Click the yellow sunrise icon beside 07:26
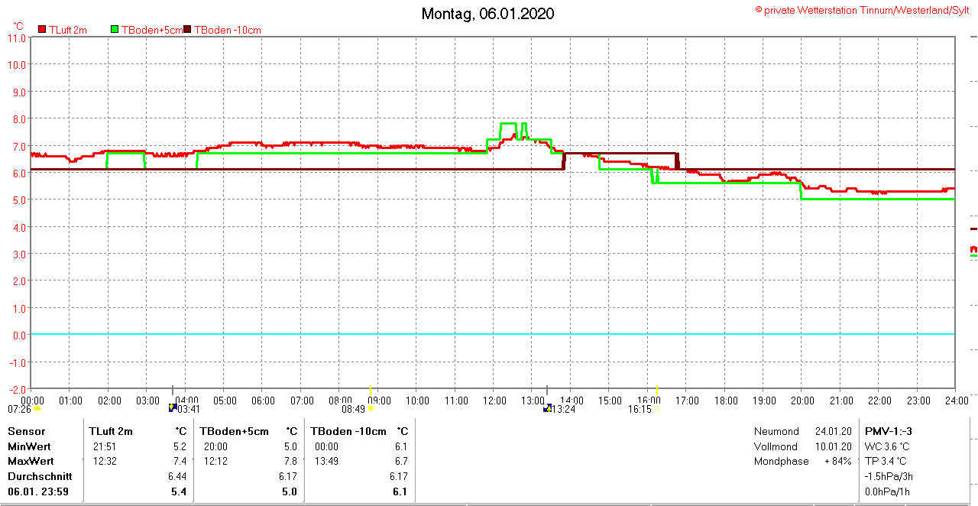 36,409
